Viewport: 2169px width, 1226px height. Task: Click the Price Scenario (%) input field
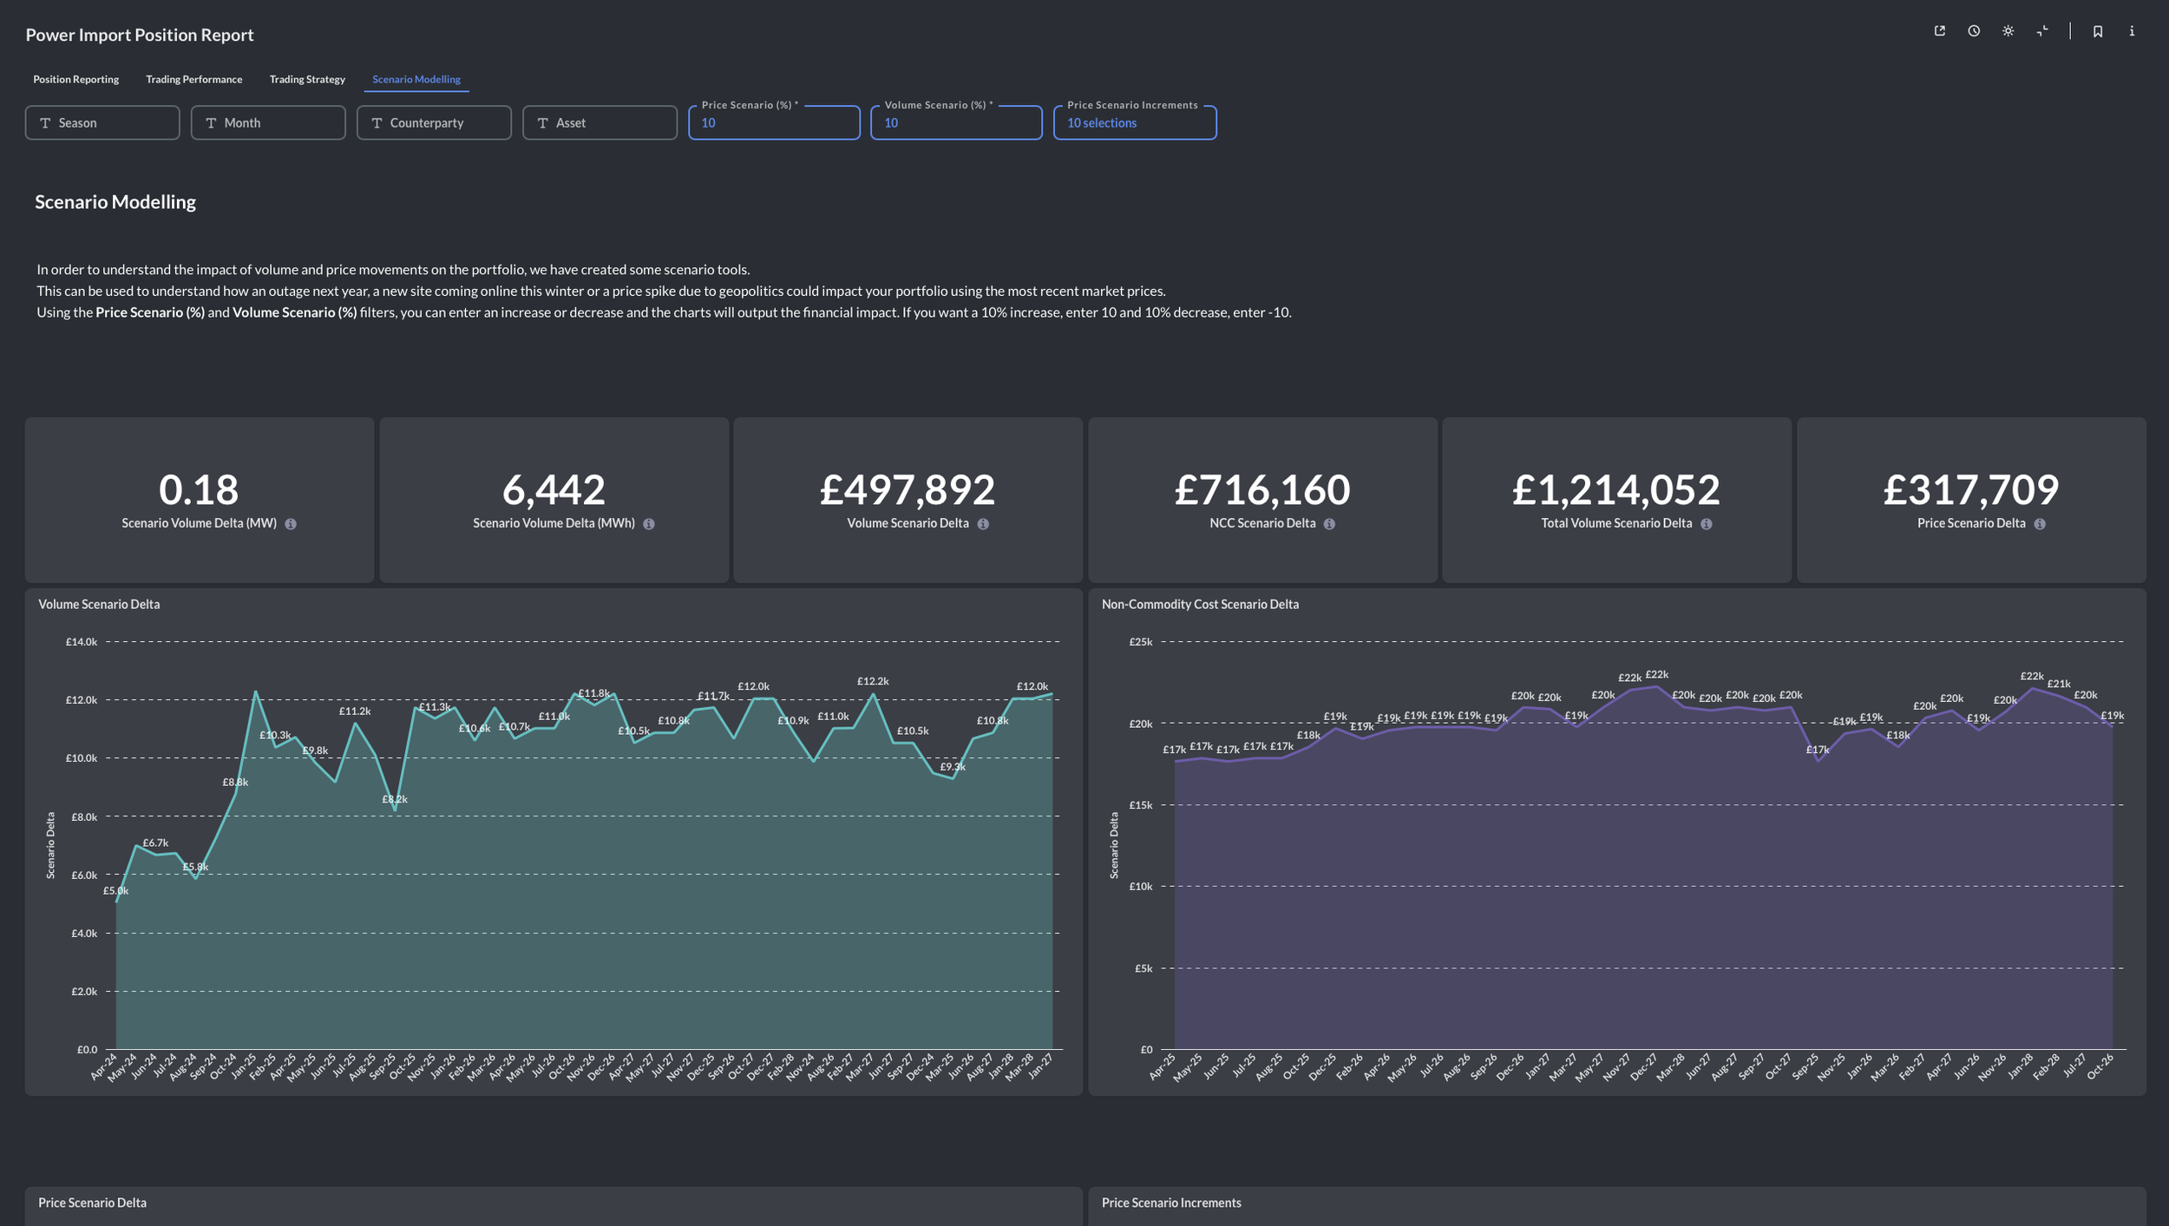click(x=774, y=123)
